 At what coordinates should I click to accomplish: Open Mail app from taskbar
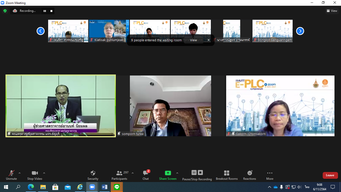(68, 187)
